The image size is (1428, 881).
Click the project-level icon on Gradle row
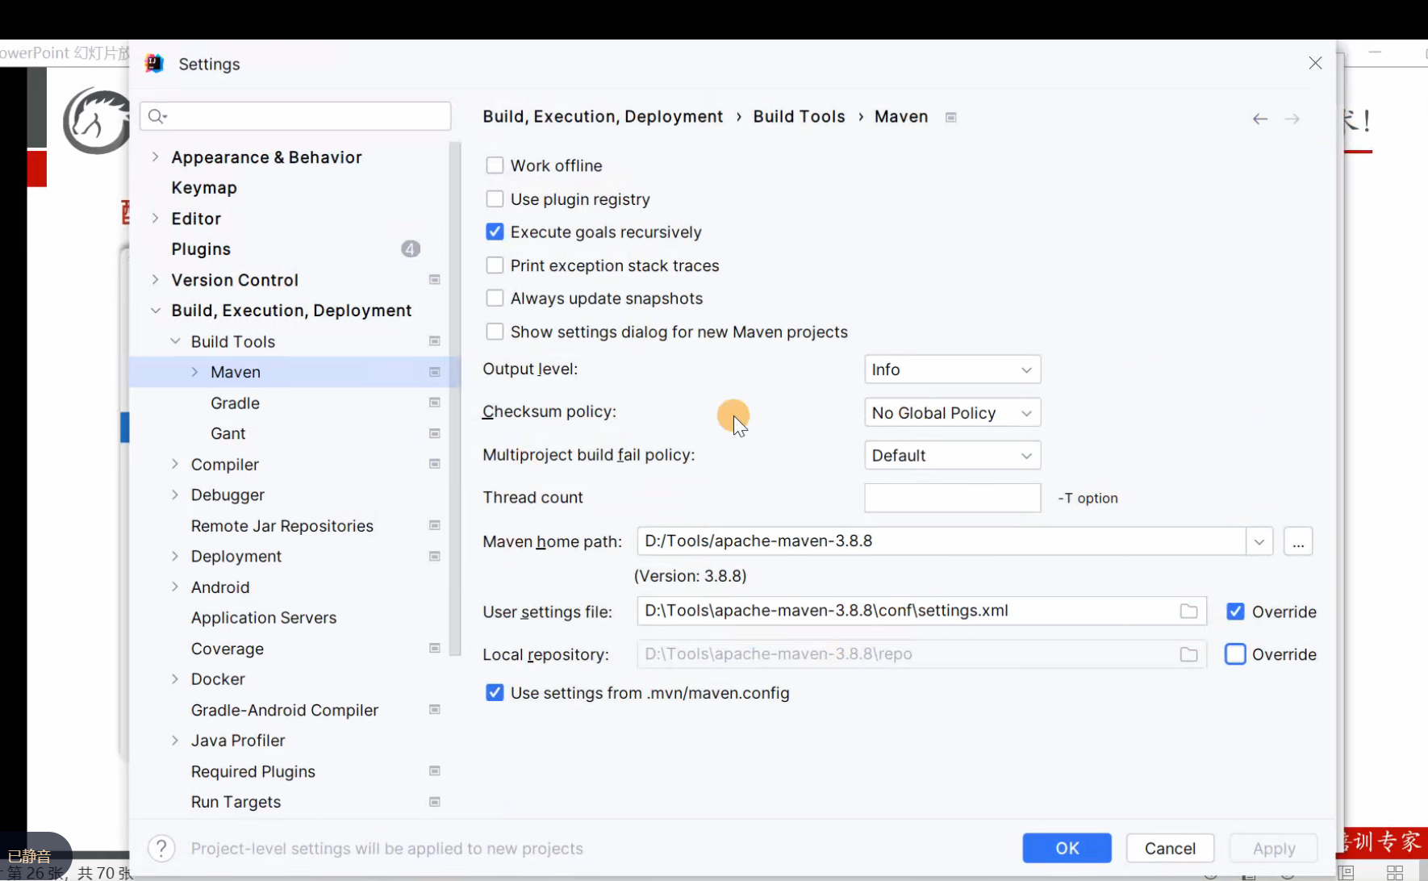coord(435,403)
